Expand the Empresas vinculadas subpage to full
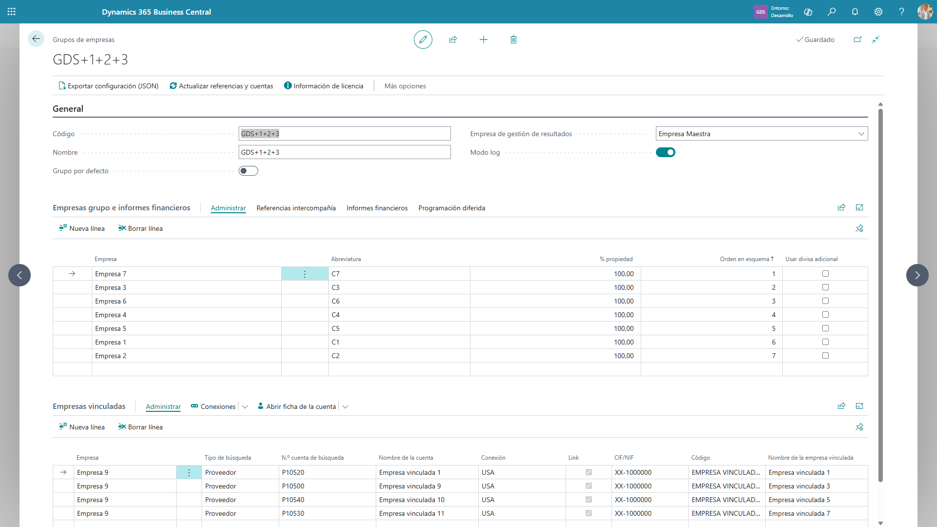Screen dimensions: 937x527 tap(859, 406)
